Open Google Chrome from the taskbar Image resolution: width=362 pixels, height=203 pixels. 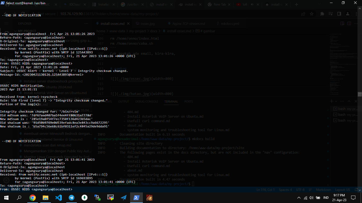pos(32,197)
